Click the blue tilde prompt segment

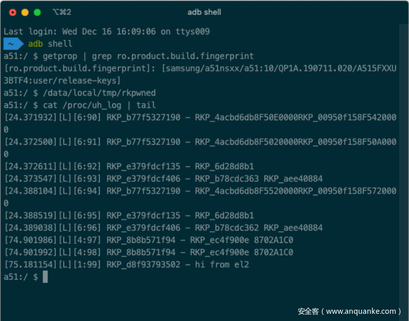12,44
